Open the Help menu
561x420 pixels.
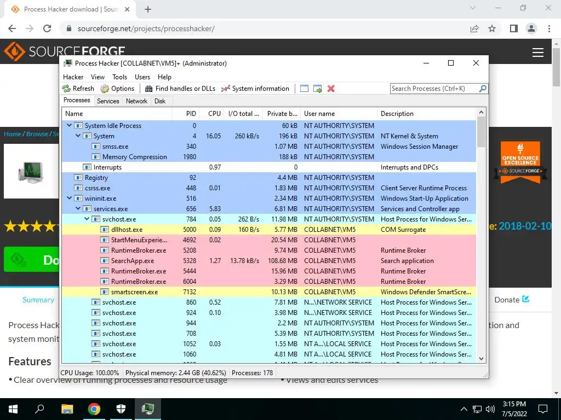pyautogui.click(x=164, y=77)
